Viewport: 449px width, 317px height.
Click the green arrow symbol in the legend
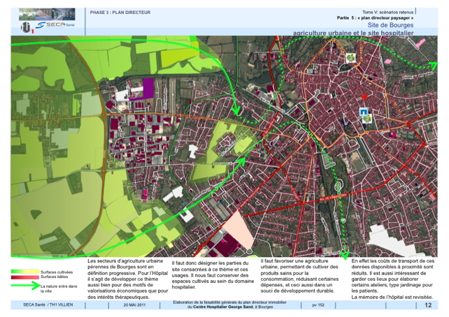tap(25, 286)
